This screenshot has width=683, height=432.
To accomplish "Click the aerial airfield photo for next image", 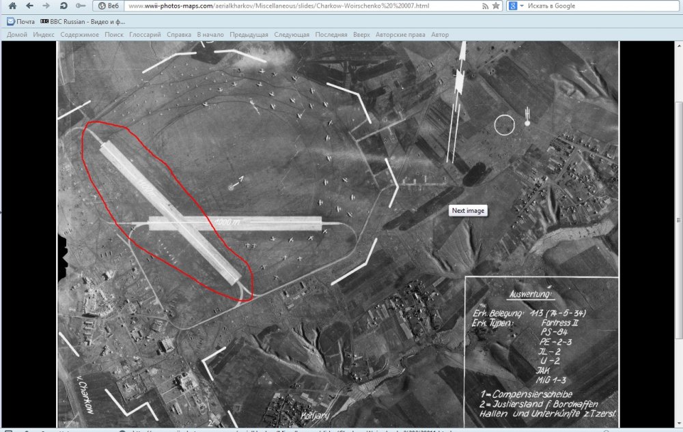I will [338, 235].
